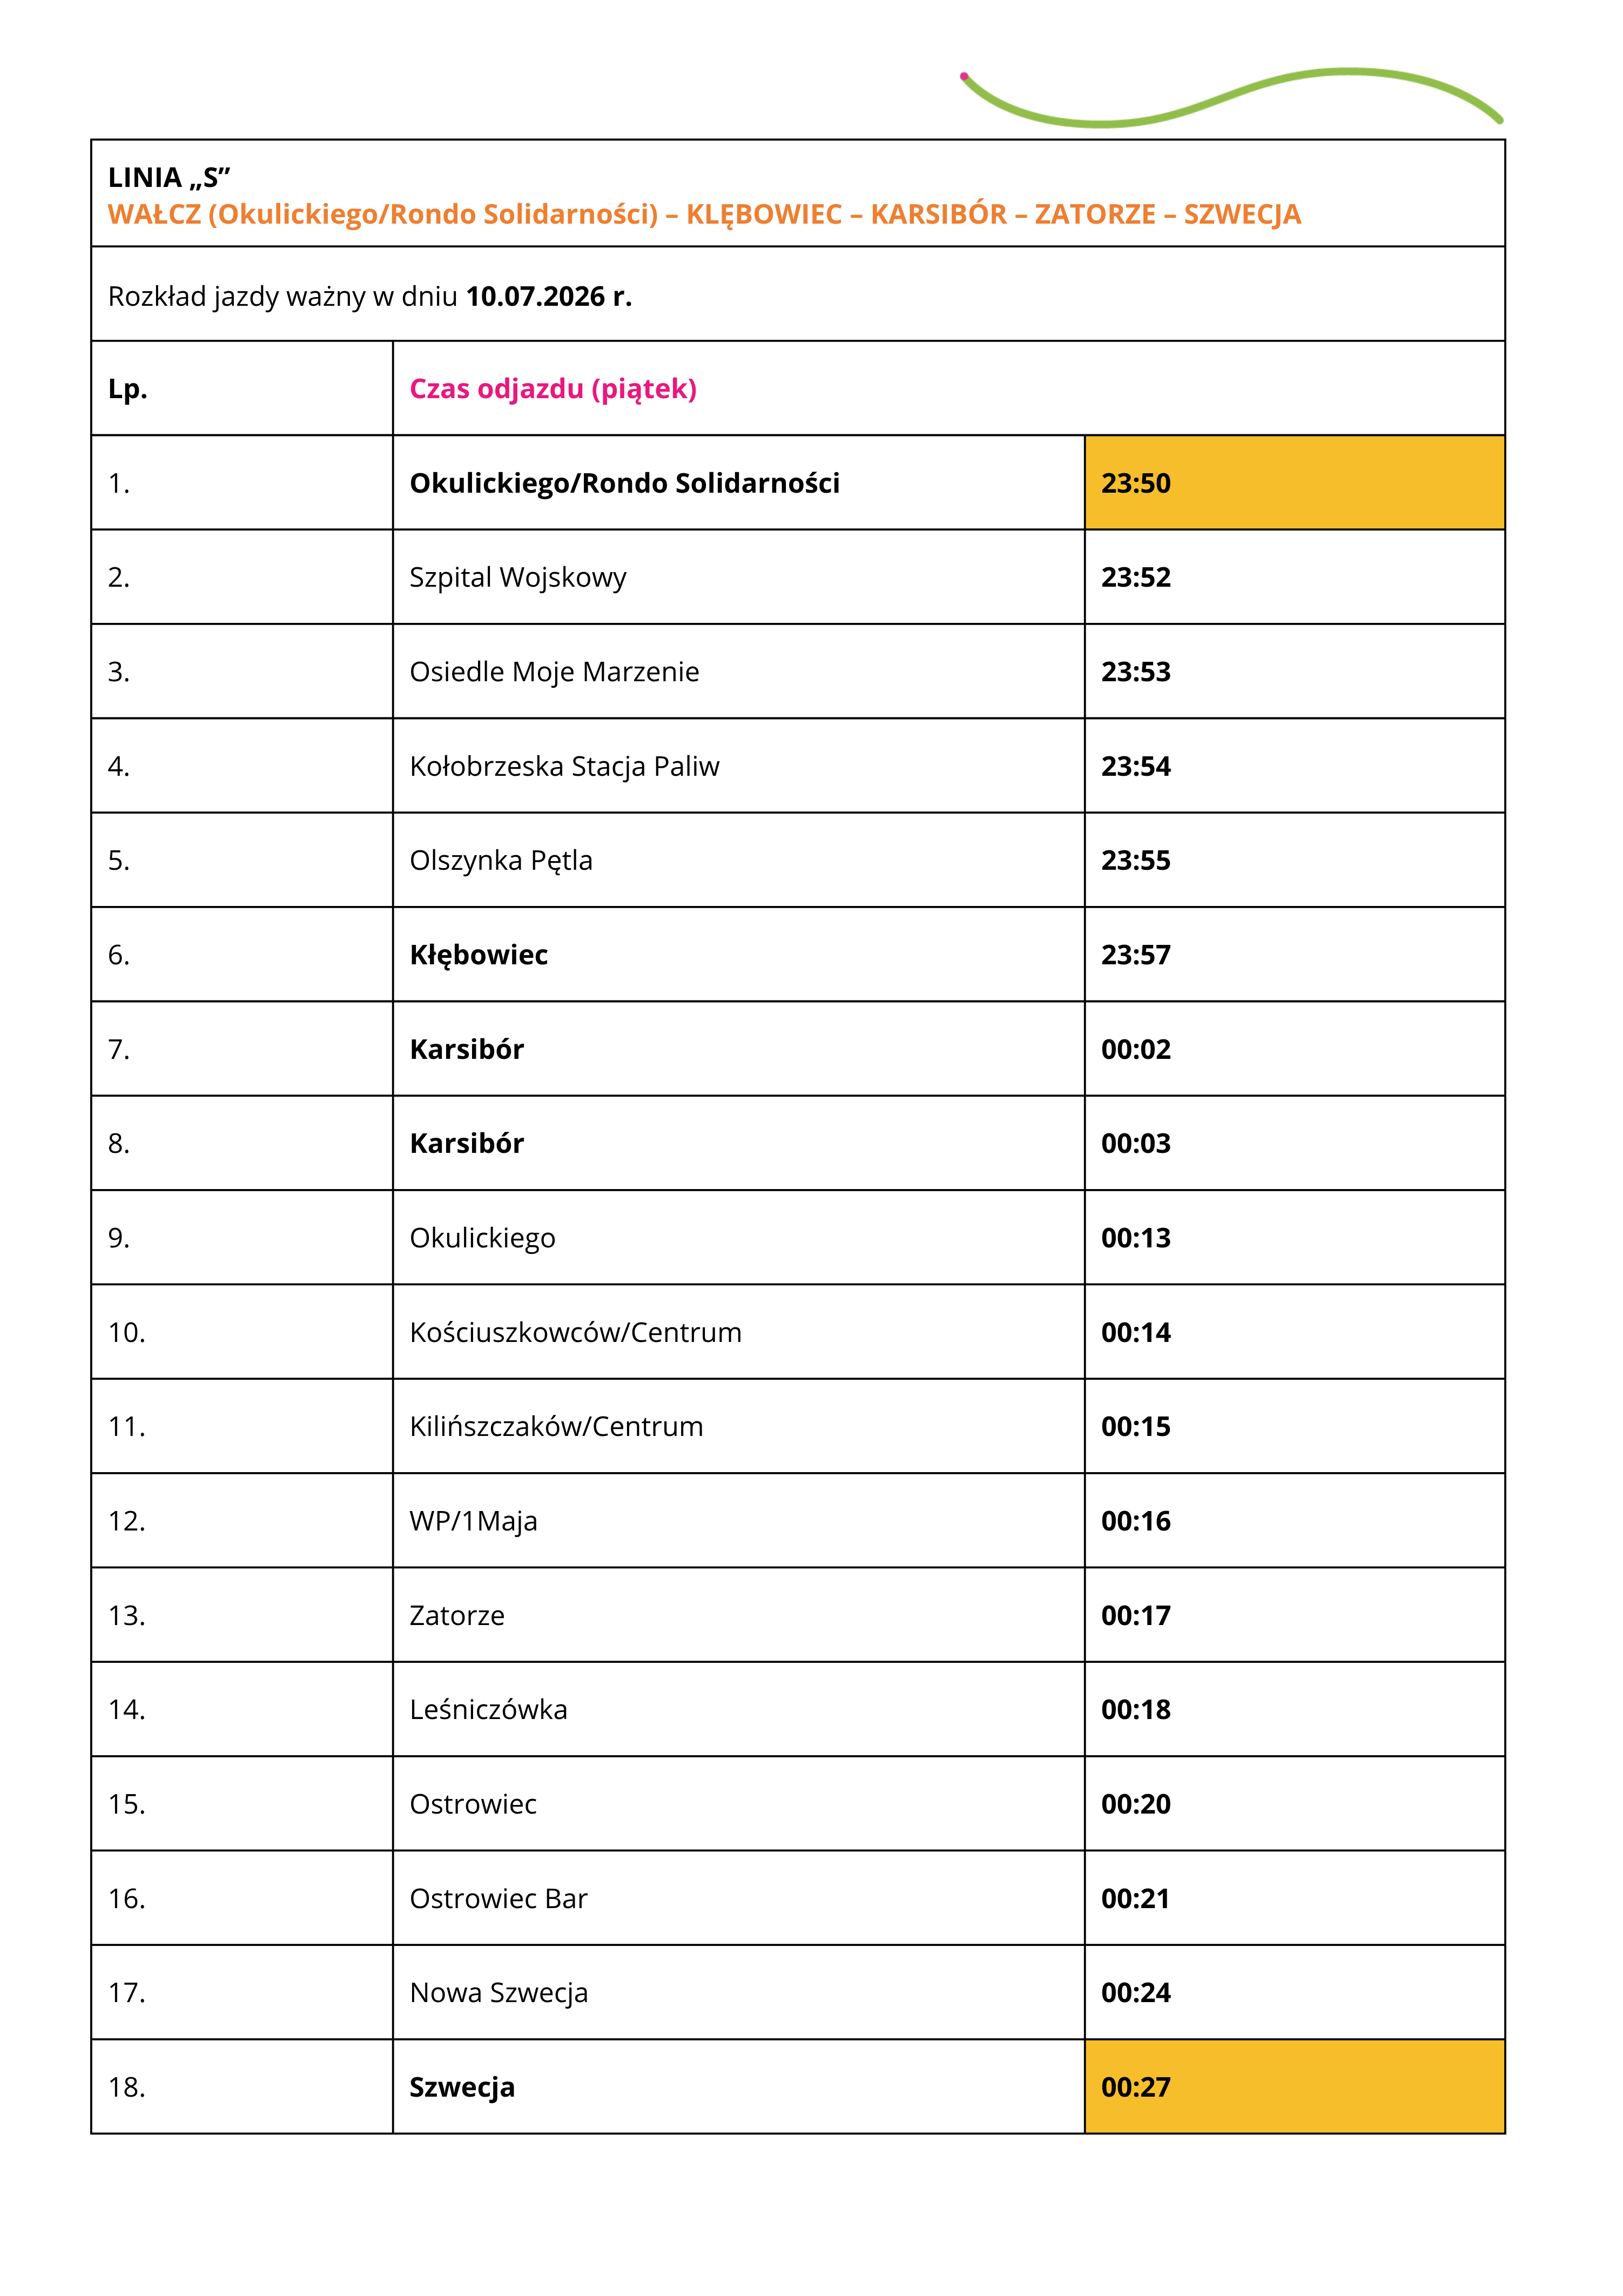Click the 00:03 Karsibór departure time
1623x2296 pixels.
click(1135, 1143)
